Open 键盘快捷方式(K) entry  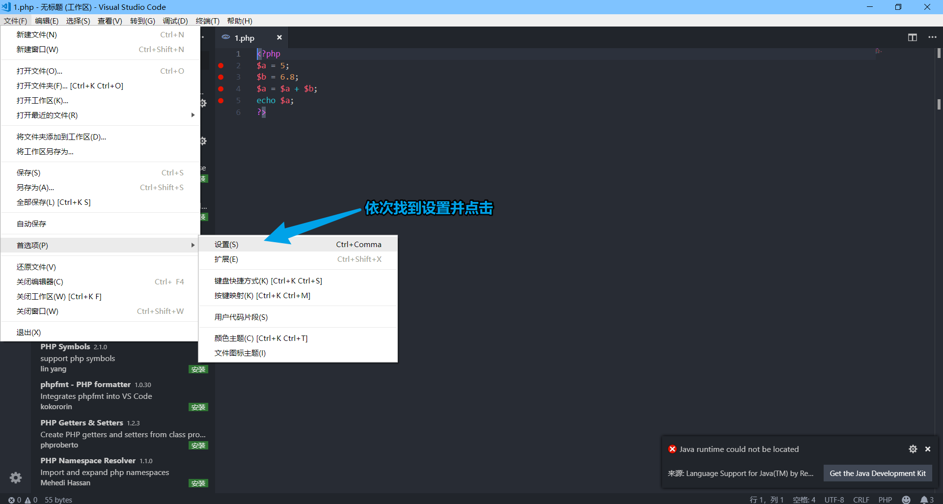298,280
